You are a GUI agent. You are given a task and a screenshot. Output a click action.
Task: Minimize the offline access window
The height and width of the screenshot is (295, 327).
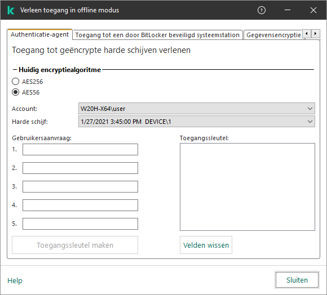click(288, 10)
